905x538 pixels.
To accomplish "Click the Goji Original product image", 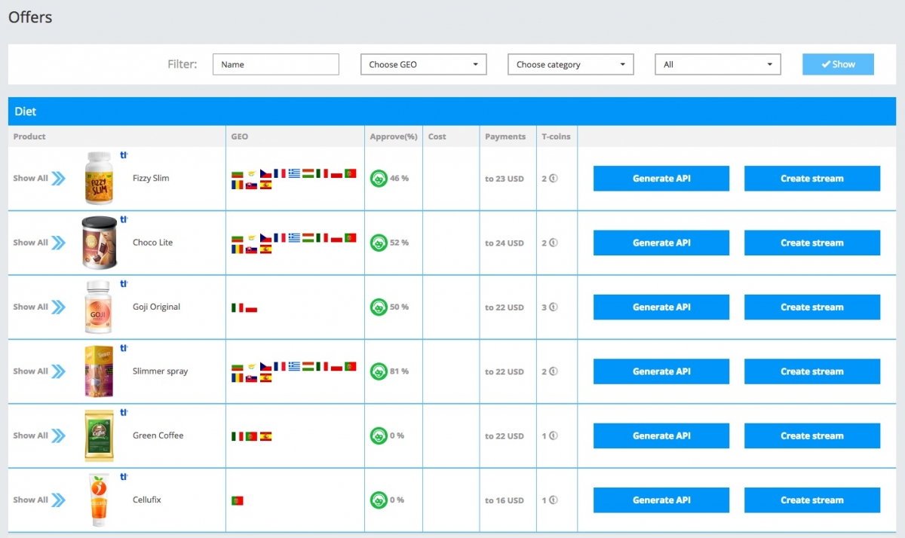I will [x=99, y=307].
